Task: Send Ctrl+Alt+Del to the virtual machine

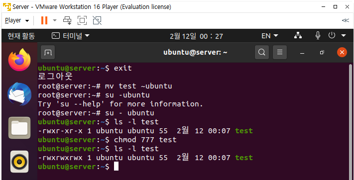Action: point(67,20)
